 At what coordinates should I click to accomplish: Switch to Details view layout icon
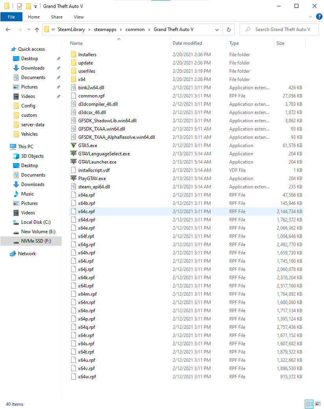[309, 404]
